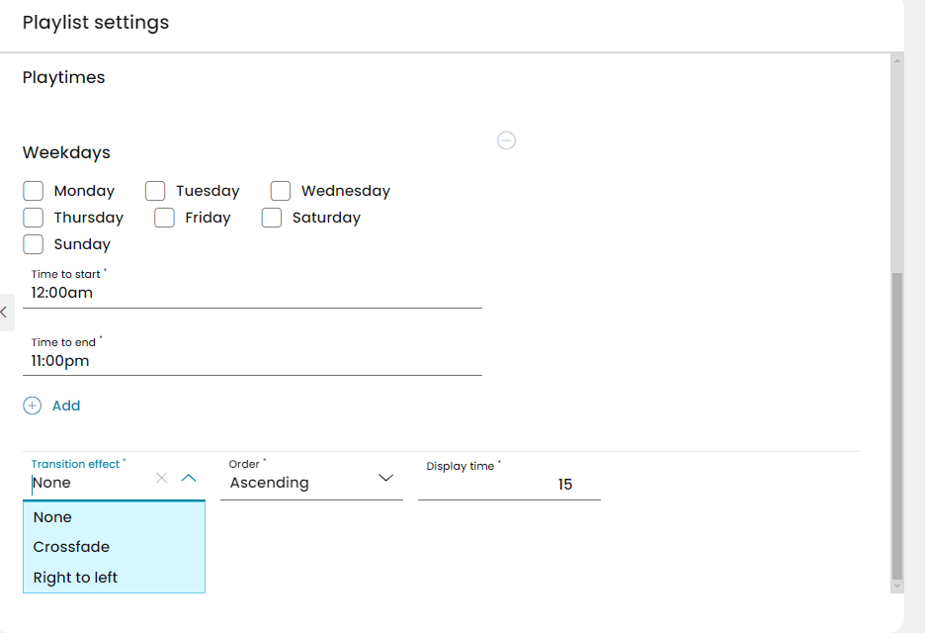Viewport: 925px width, 633px height.
Task: Click the left side panel collapse arrow
Action: [5, 313]
